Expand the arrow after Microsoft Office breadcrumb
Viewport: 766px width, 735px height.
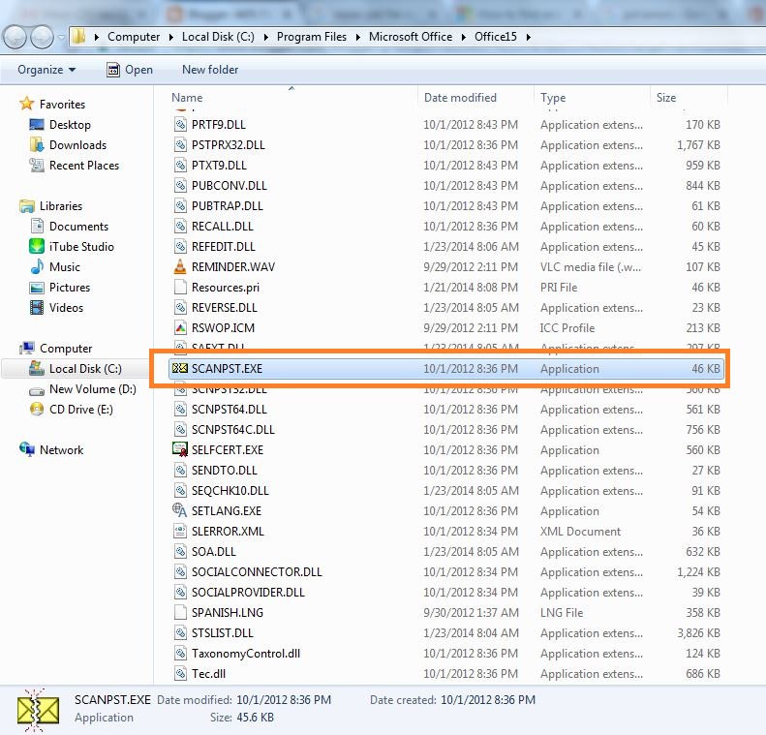click(464, 37)
